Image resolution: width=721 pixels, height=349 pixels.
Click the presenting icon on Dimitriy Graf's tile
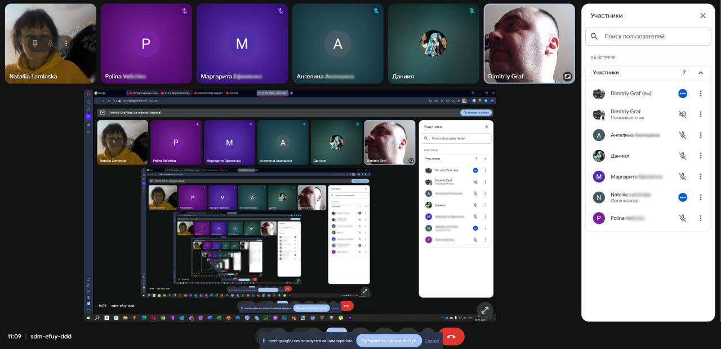pos(567,76)
